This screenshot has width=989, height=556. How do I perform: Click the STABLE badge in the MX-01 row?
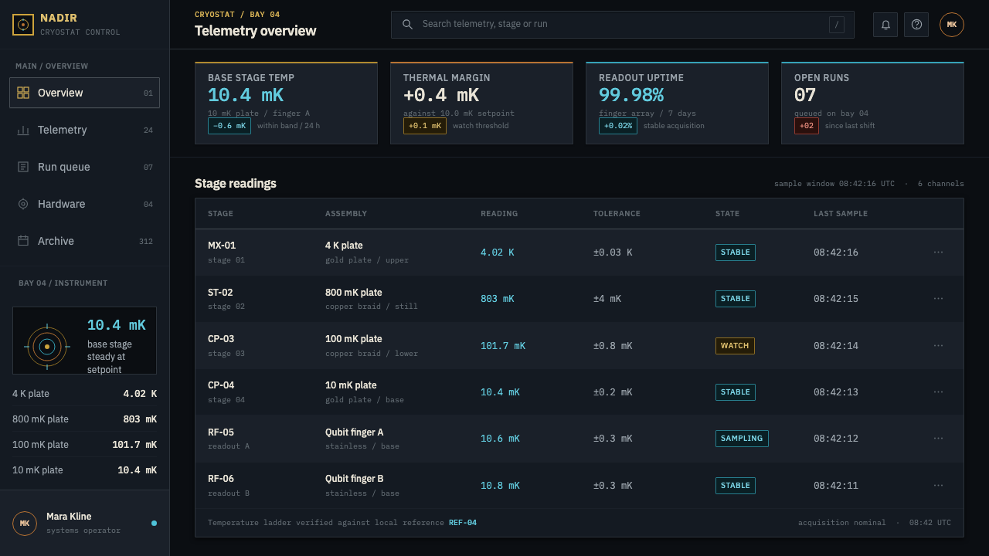(736, 252)
